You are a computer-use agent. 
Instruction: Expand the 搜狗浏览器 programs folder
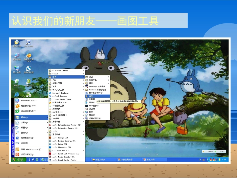click(x=67, y=83)
